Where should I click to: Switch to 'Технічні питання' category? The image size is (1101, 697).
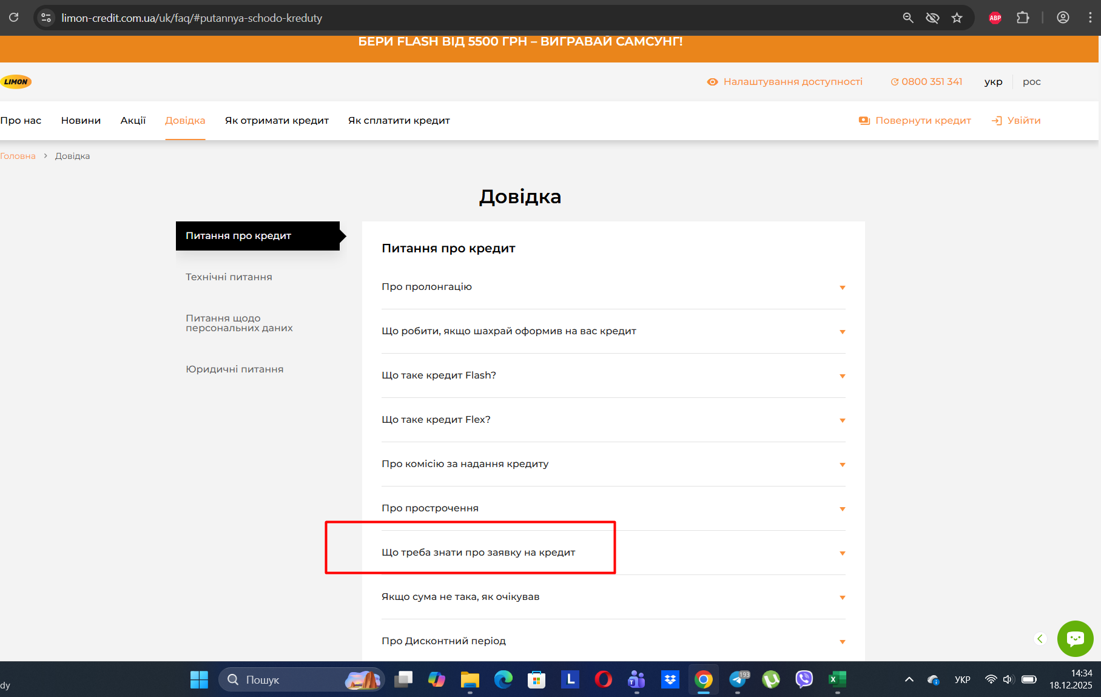coord(229,277)
